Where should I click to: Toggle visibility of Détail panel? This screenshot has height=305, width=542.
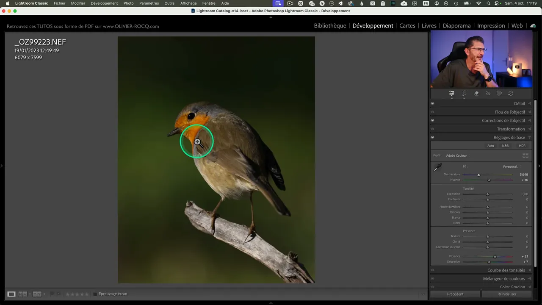(x=432, y=103)
